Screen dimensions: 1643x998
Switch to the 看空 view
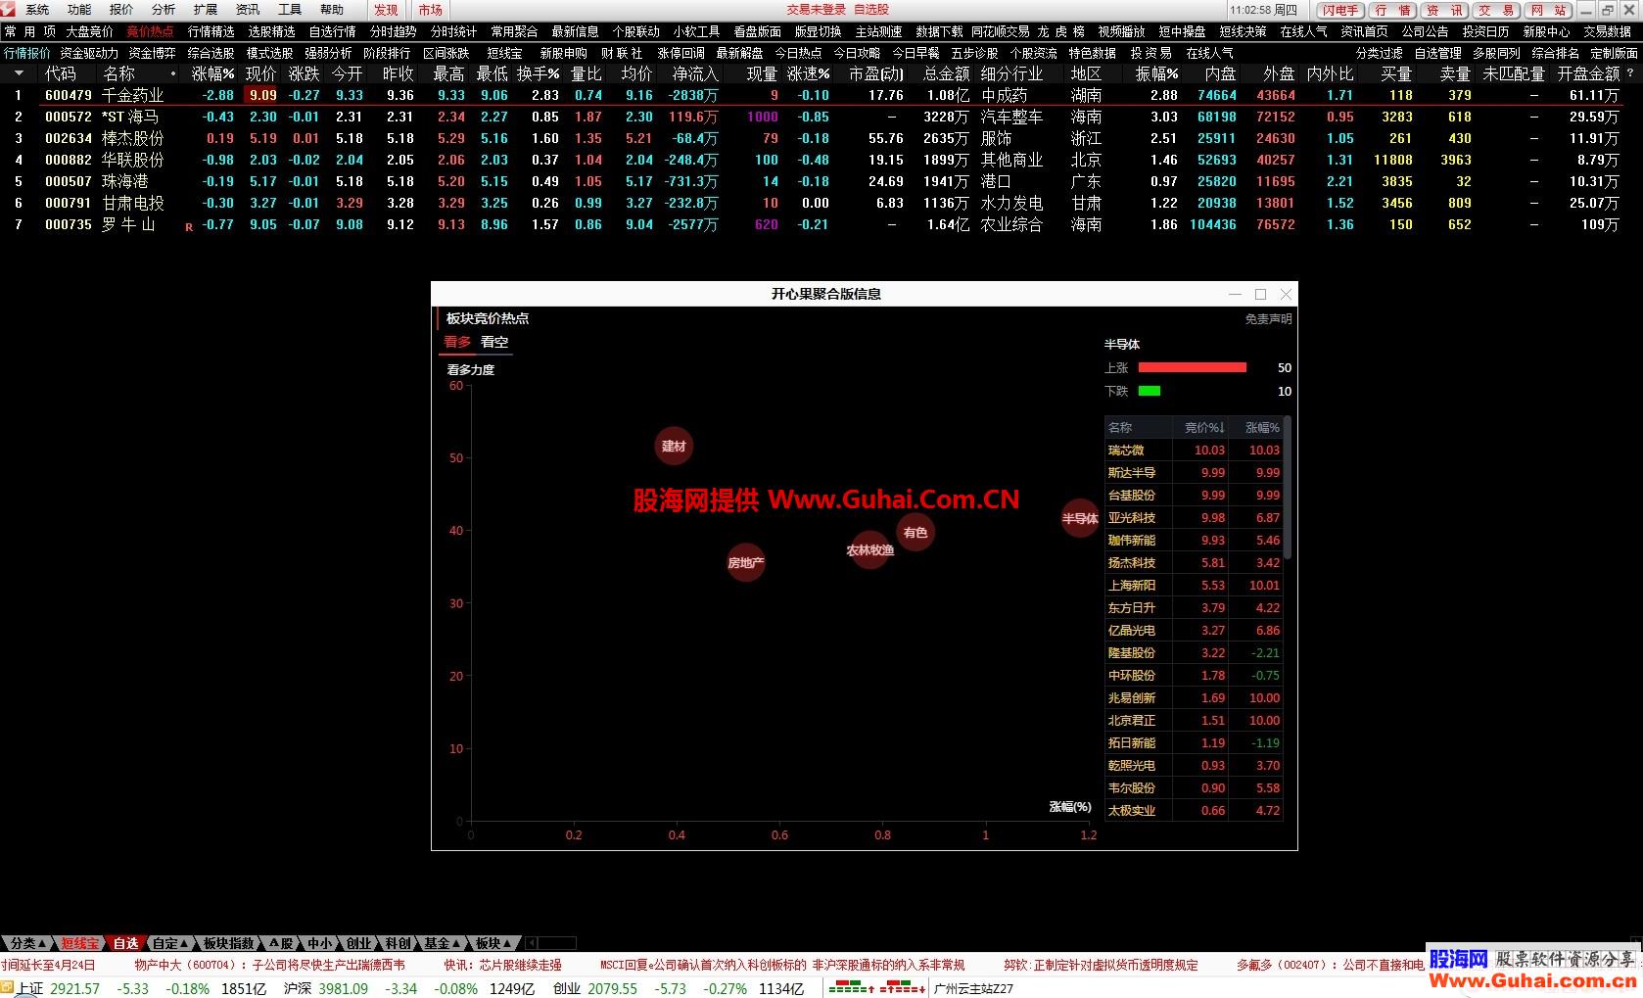click(x=494, y=342)
